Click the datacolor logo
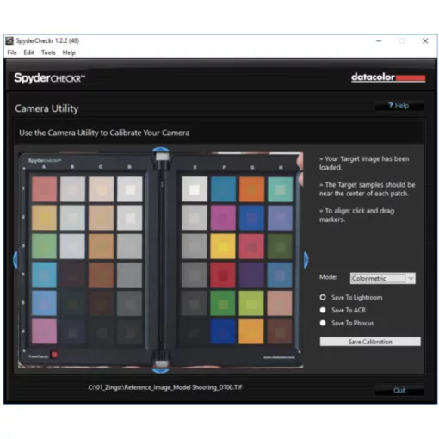The width and height of the screenshot is (439, 439). [388, 77]
